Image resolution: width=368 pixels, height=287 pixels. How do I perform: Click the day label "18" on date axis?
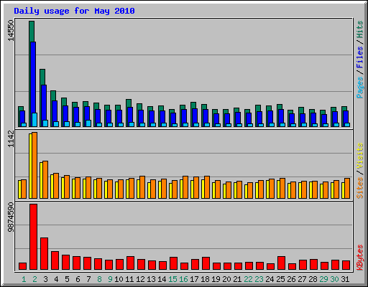205,279
